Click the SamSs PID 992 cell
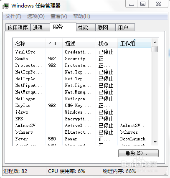 coord(52,58)
